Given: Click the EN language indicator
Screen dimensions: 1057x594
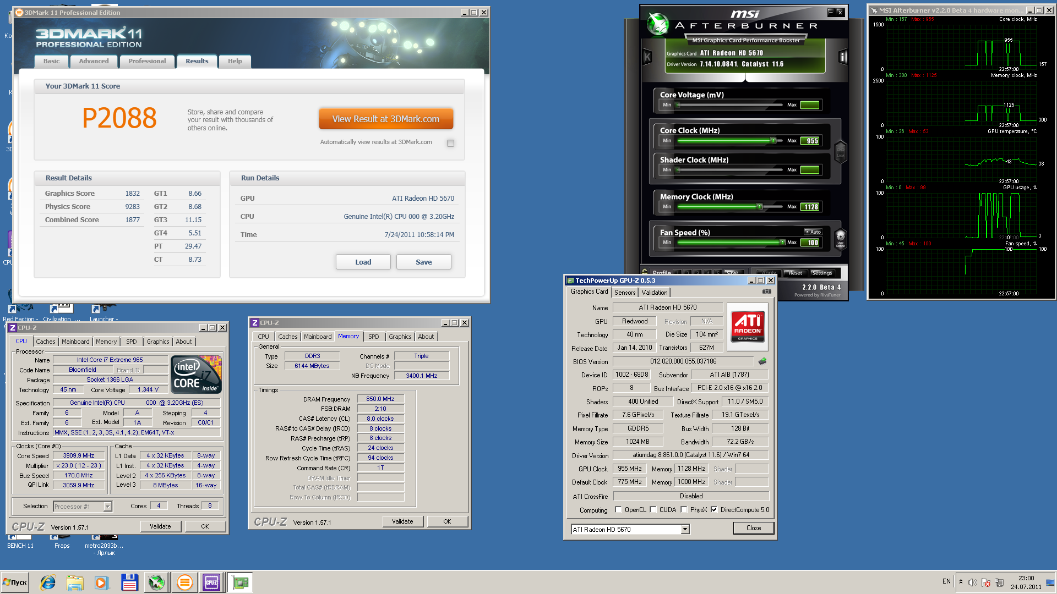Looking at the screenshot, I should tap(946, 581).
